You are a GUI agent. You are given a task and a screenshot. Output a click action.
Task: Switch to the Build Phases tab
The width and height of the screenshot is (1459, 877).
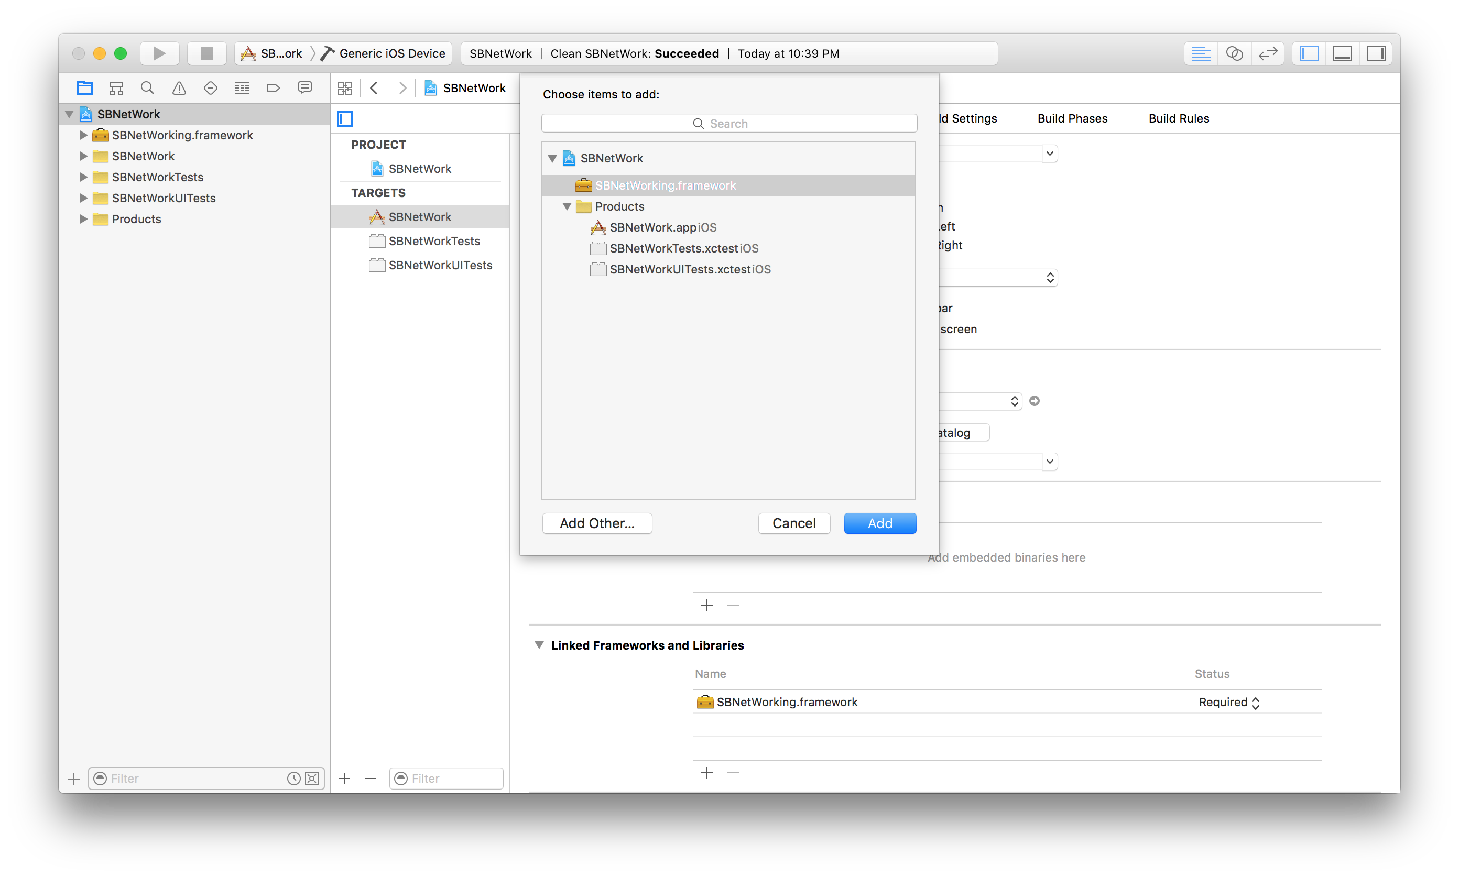[x=1072, y=118]
